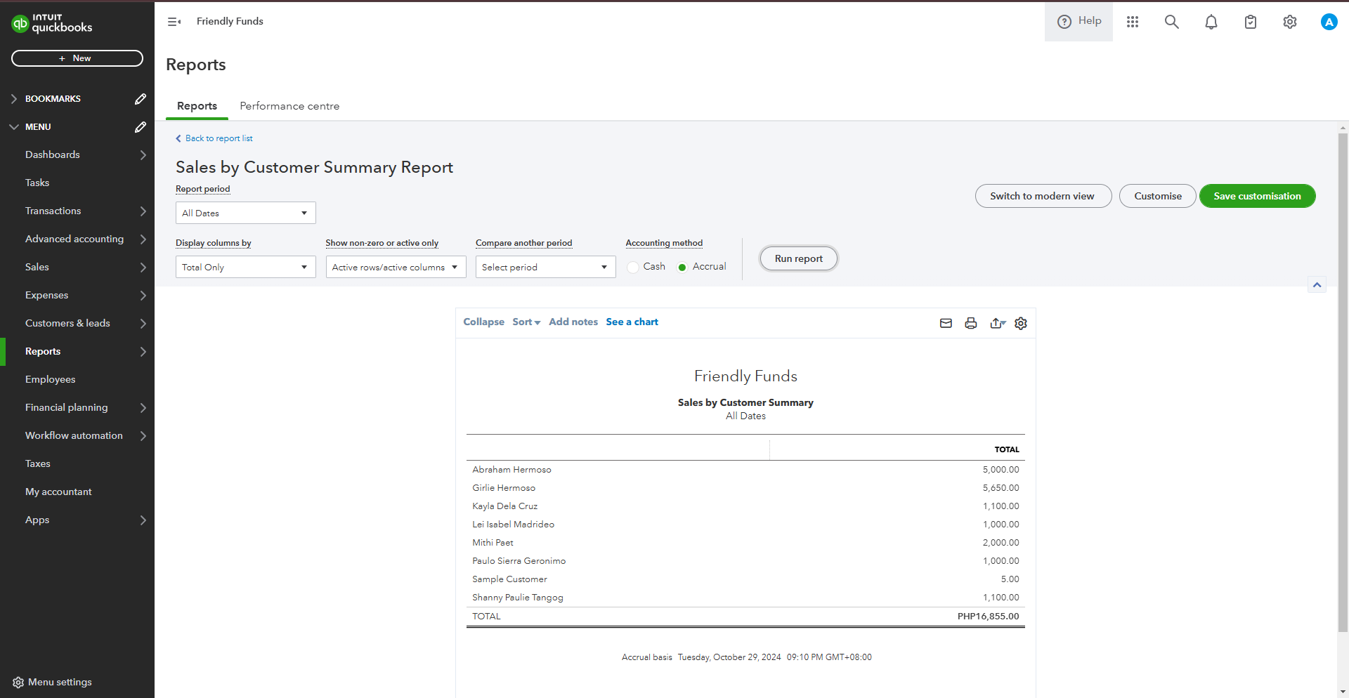Open the apps grid launcher
The width and height of the screenshot is (1349, 698).
coord(1132,22)
